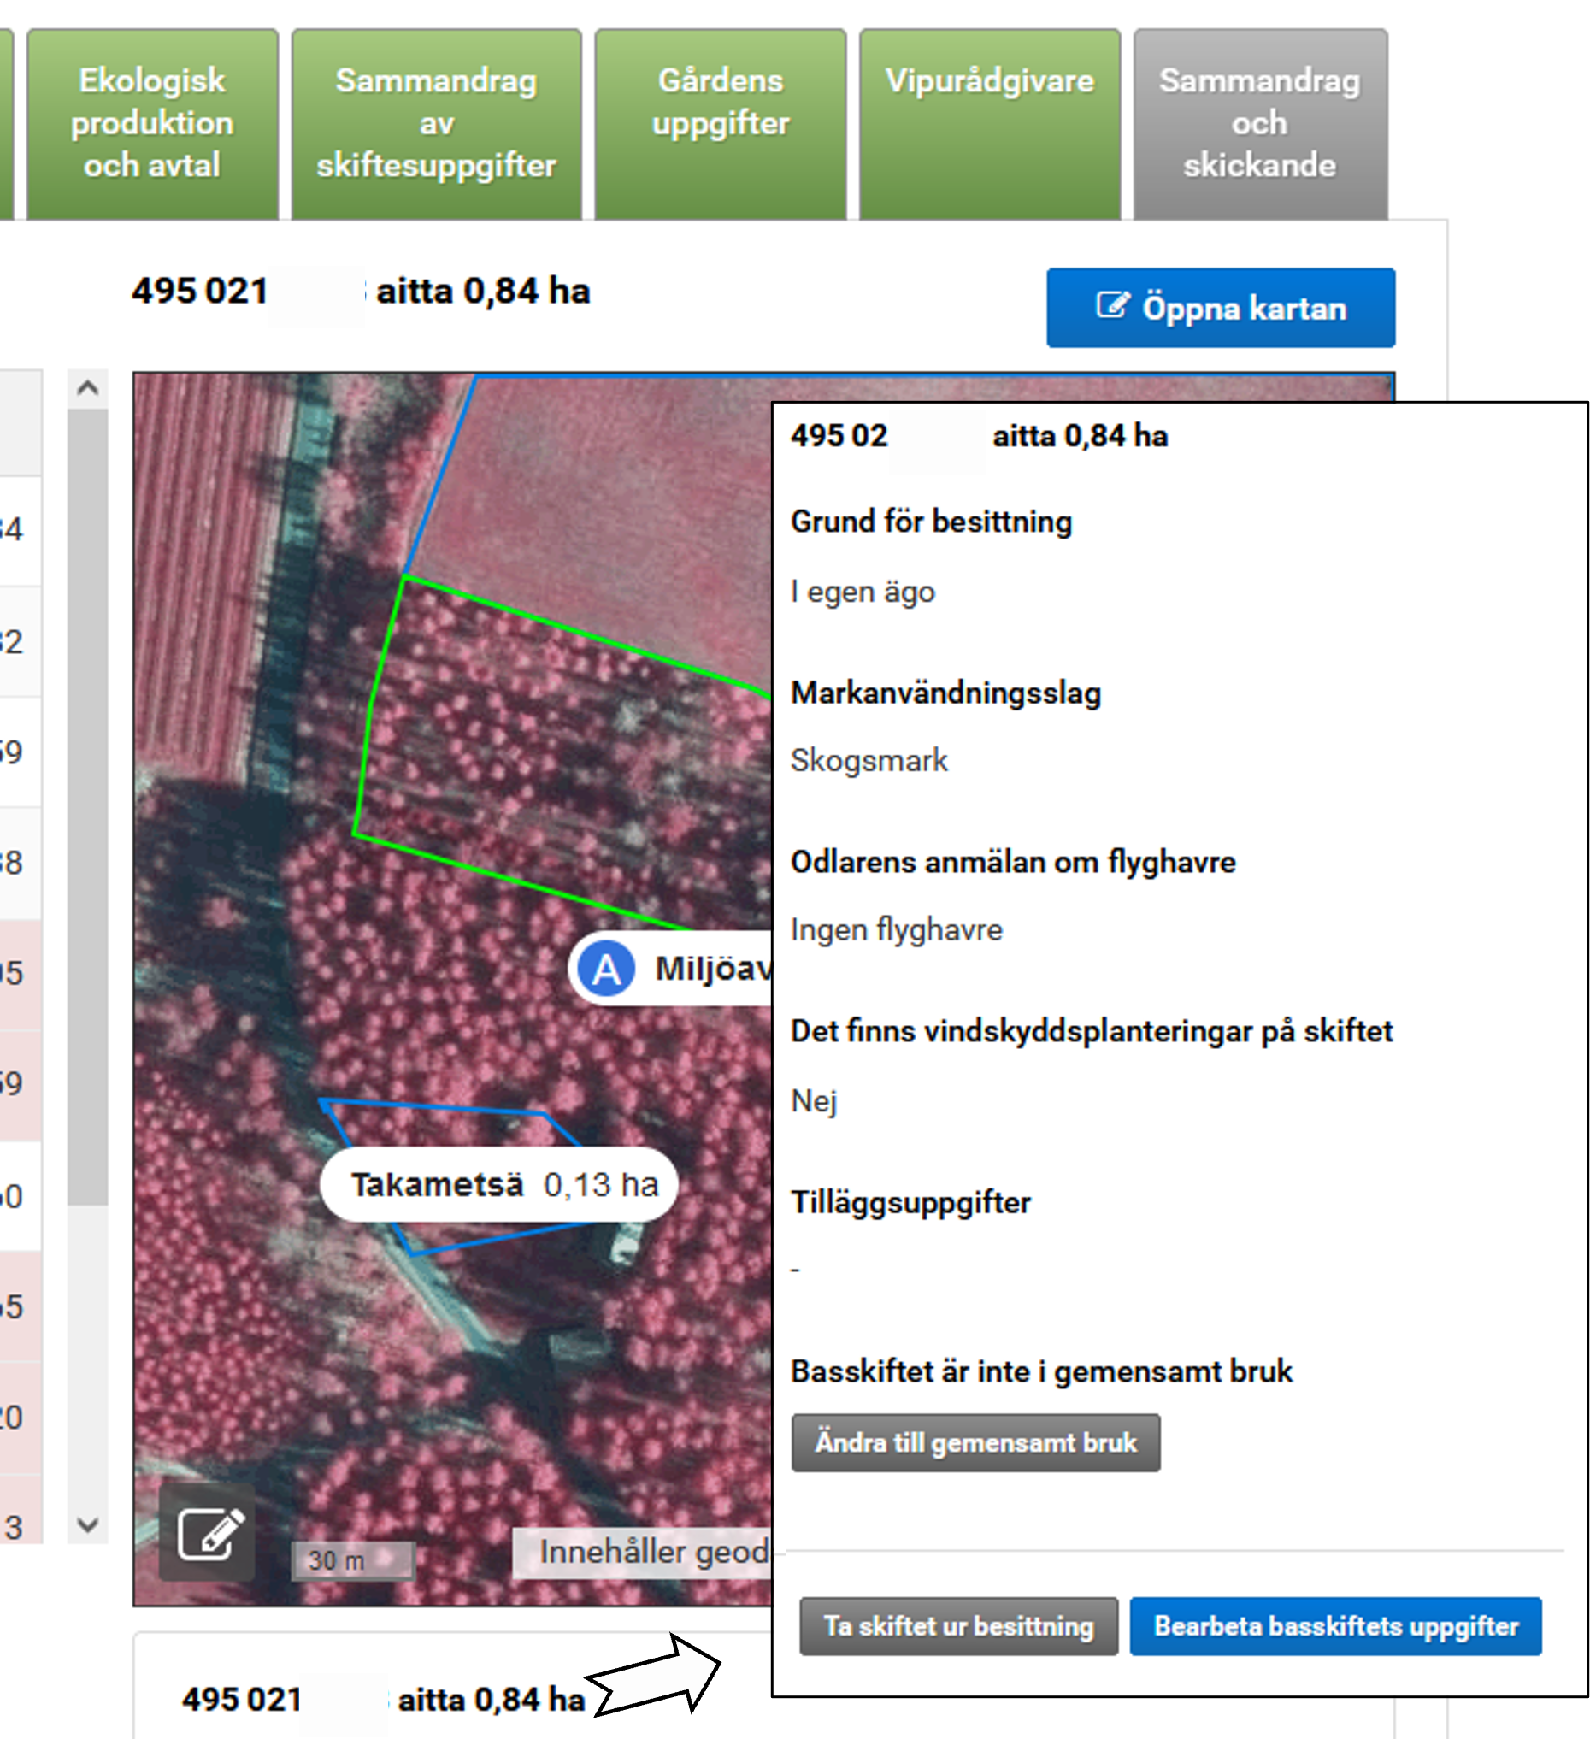Screen dimensions: 1590x1739
Task: Select the Sammandrag och skickande tab
Action: point(1260,123)
